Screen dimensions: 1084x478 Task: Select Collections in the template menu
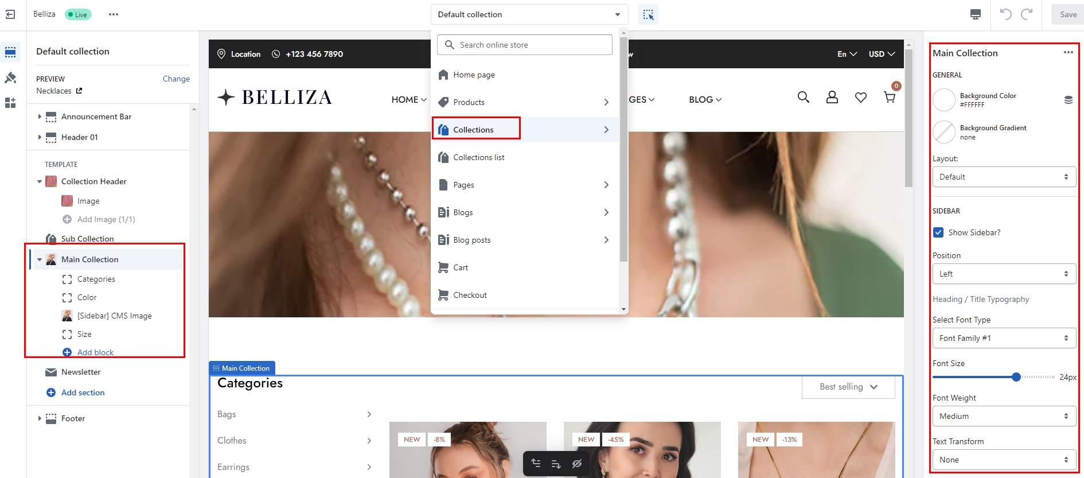coord(474,130)
